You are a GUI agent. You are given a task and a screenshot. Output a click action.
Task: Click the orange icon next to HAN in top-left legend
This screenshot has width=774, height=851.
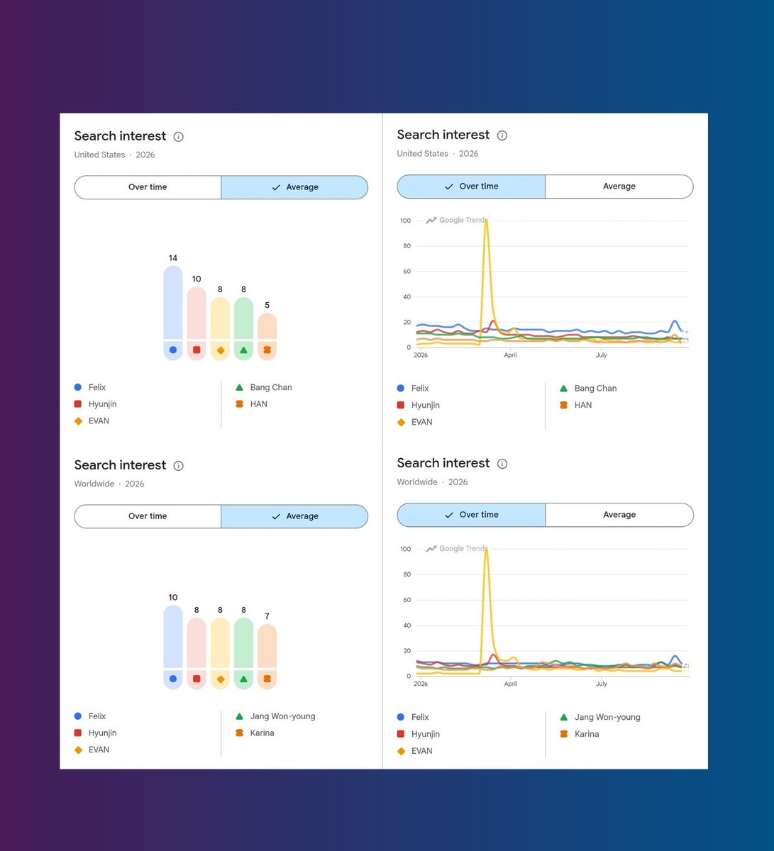[239, 404]
